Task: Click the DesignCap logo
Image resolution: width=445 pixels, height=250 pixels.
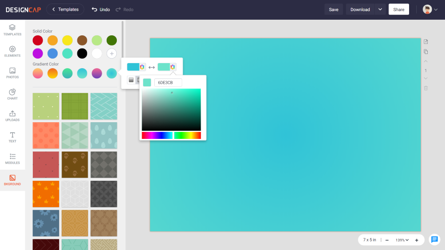Action: pyautogui.click(x=23, y=10)
